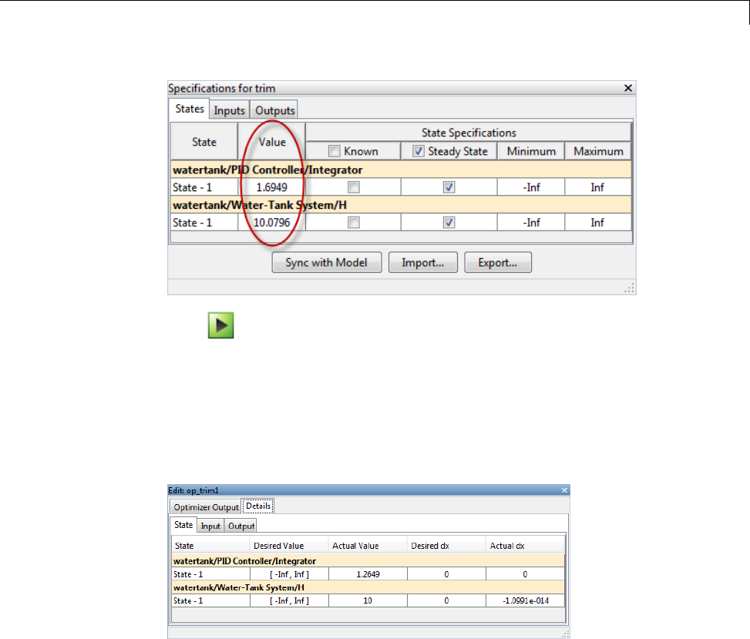Switch to the States tab in specifications
750x639 pixels.
coord(190,109)
